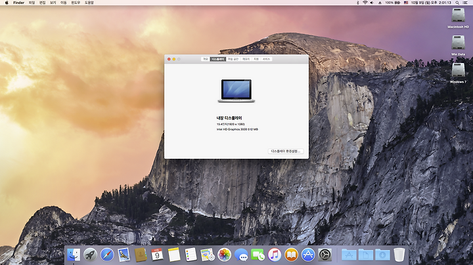473x265 pixels.
Task: Click date and time in menu bar
Action: pyautogui.click(x=431, y=3)
